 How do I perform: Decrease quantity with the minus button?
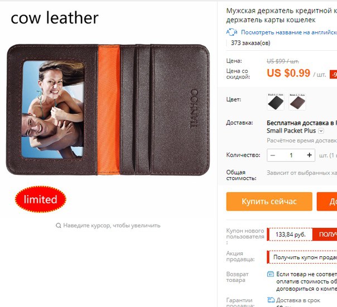tap(273, 155)
